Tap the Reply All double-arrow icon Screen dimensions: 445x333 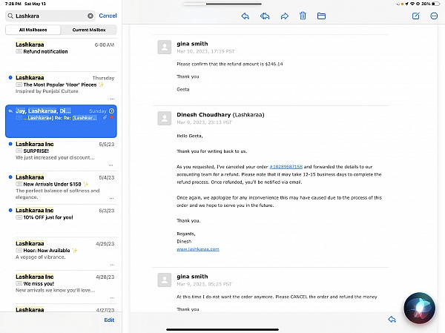(x=265, y=16)
